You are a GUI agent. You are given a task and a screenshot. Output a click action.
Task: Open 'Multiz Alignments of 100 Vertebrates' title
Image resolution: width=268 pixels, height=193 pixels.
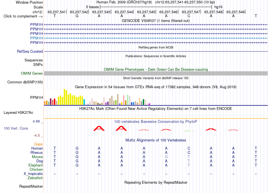(156, 140)
